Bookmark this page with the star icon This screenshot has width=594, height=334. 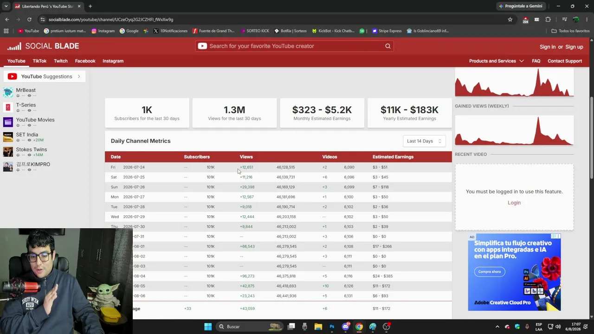[510, 19]
